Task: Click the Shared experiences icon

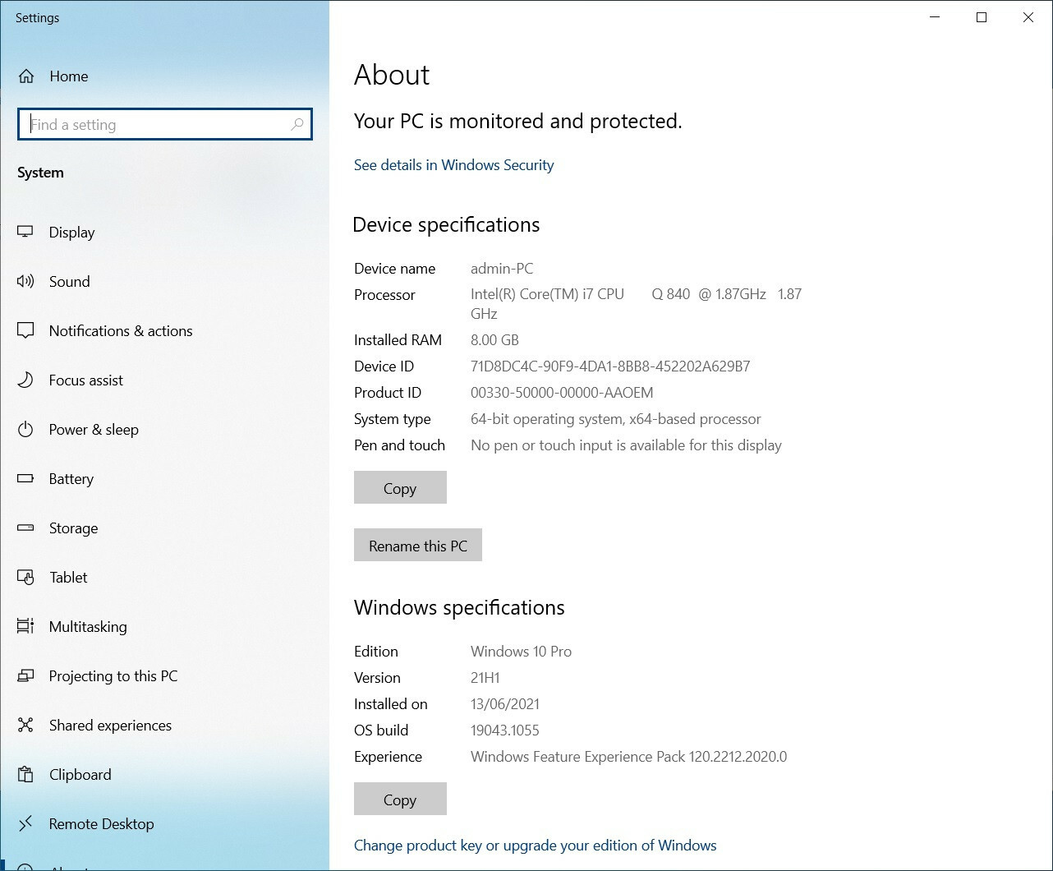Action: pyautogui.click(x=25, y=726)
